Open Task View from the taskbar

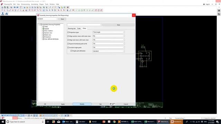pos(48,122)
